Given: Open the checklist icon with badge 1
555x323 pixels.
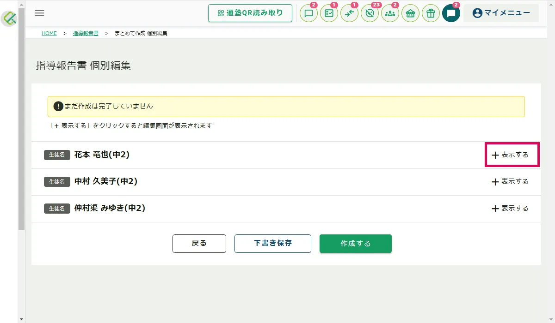Looking at the screenshot, I should point(329,13).
